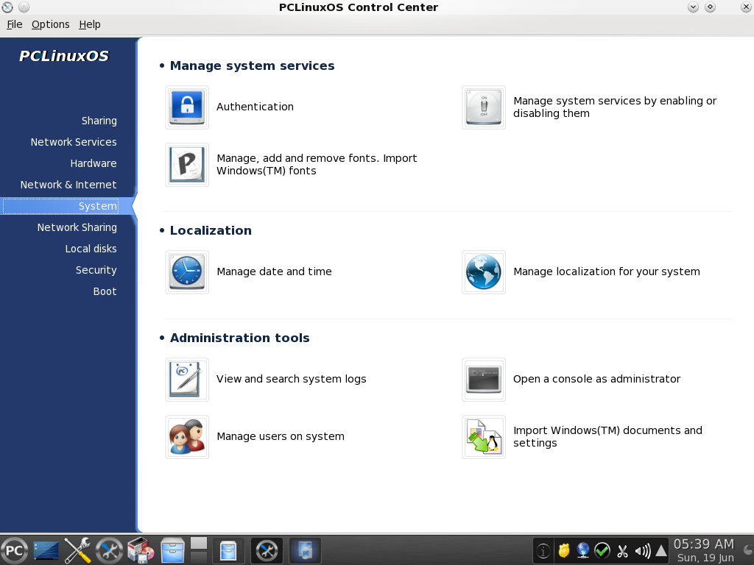Click the Import Windows documents icon
Screen dimensions: 754x565
click(x=484, y=437)
